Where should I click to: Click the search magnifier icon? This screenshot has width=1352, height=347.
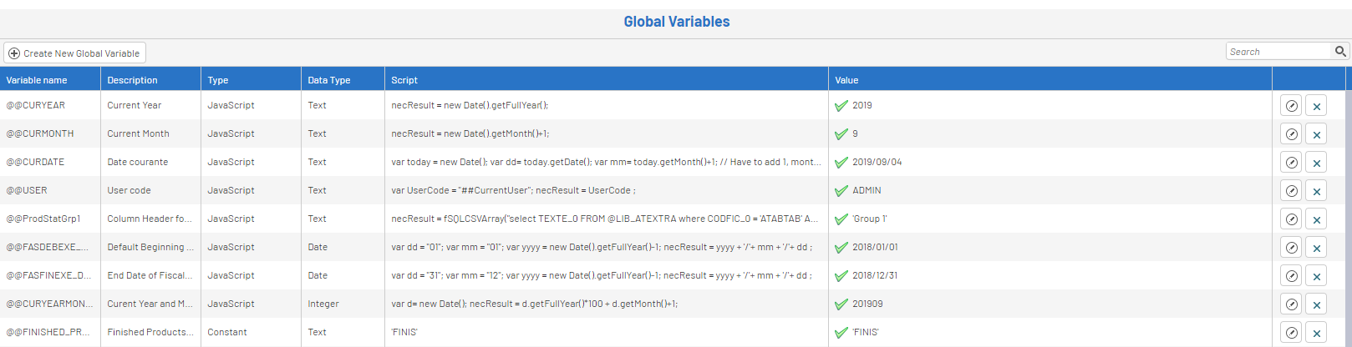coord(1340,52)
